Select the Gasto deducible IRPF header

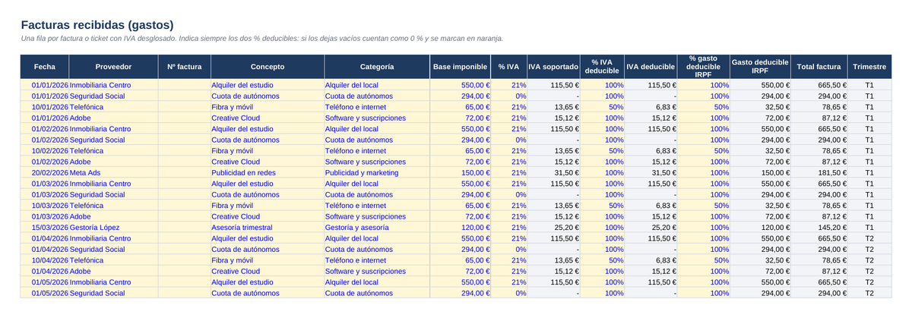760,67
